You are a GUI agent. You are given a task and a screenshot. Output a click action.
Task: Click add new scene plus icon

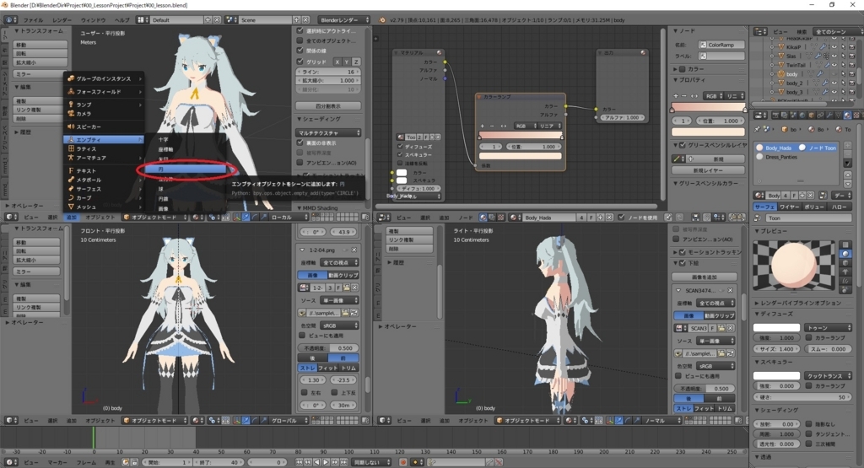(x=296, y=20)
